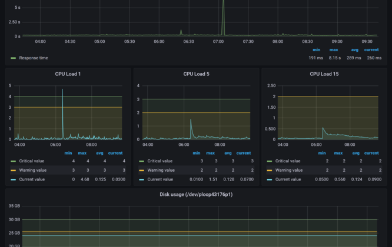The height and width of the screenshot is (247, 392).
Task: Open the CPU Load 15 panel title menu
Action: point(323,74)
